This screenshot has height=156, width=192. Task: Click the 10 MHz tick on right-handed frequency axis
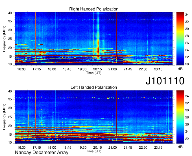click(x=10, y=64)
